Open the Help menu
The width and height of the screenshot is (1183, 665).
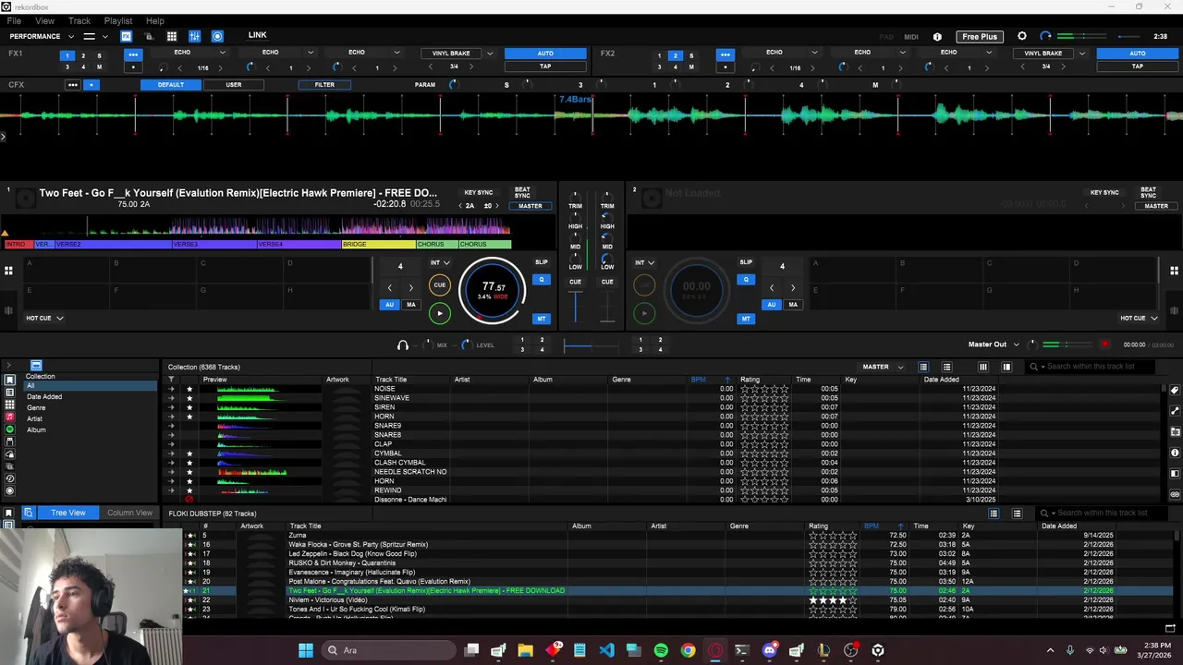[155, 20]
